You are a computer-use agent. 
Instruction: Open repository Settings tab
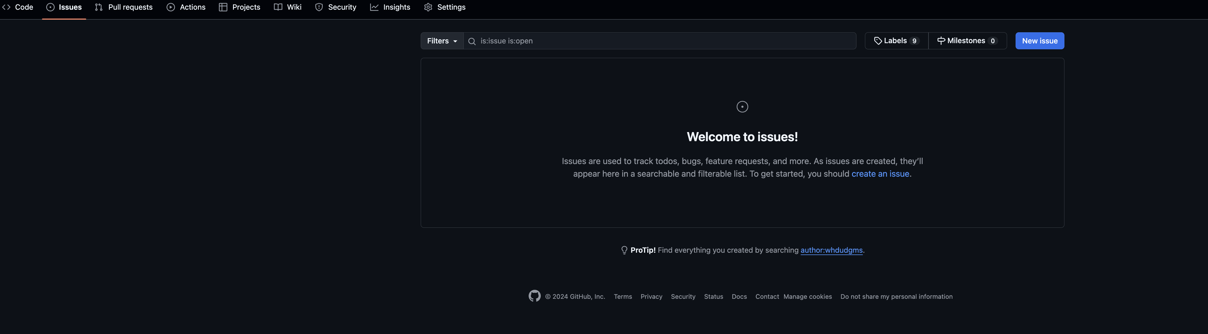[x=445, y=7]
